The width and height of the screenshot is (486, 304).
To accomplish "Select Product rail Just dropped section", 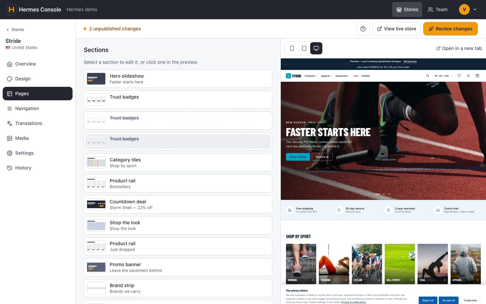I will [x=178, y=246].
